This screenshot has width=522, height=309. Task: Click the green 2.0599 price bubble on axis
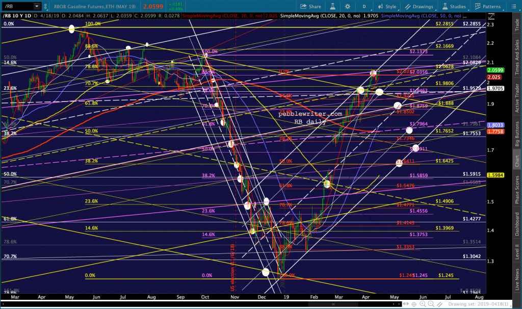pyautogui.click(x=495, y=70)
